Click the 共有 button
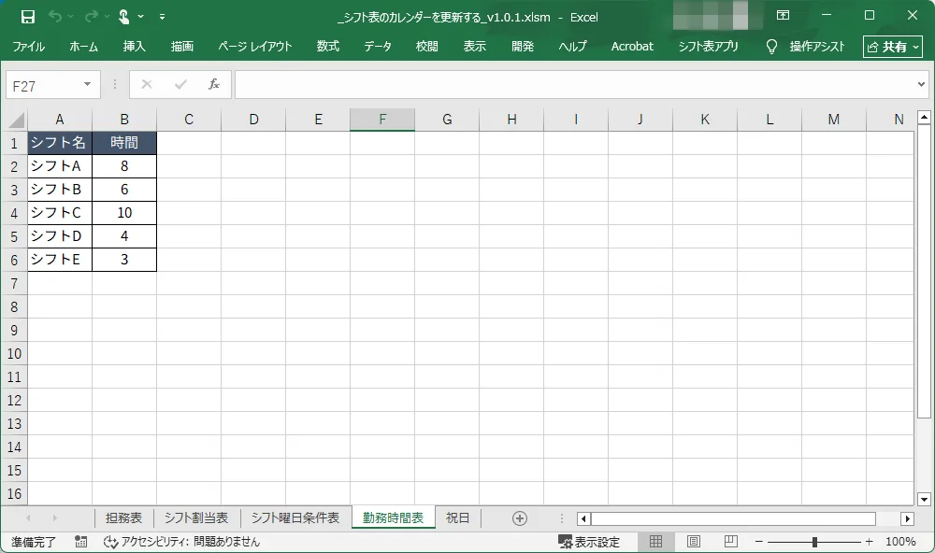 892,46
